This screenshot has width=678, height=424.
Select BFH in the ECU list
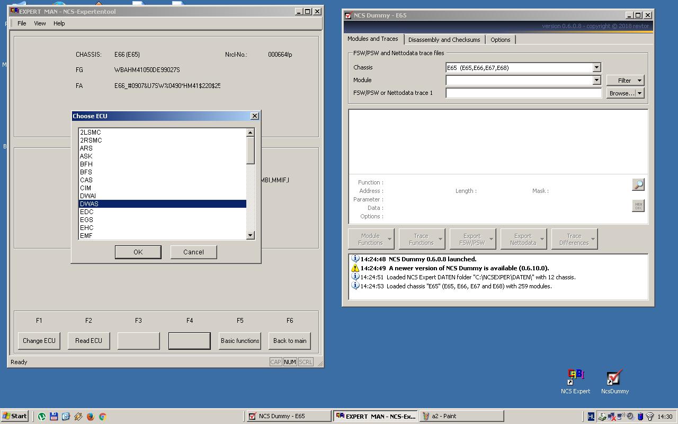(162, 164)
